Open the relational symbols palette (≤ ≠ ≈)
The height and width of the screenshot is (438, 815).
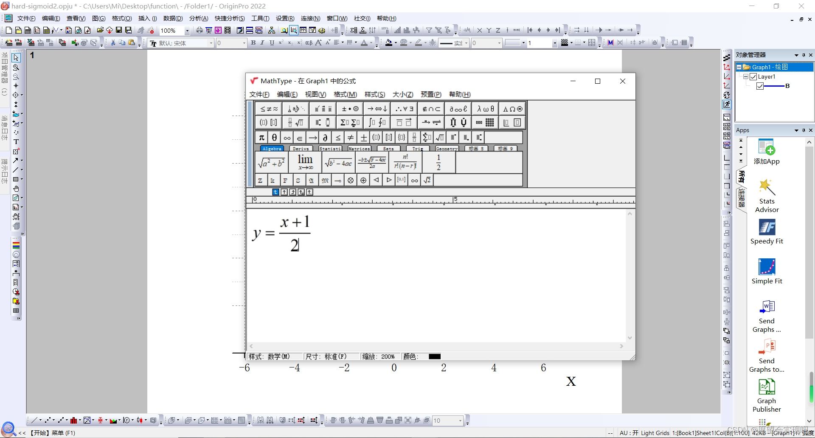coord(268,109)
